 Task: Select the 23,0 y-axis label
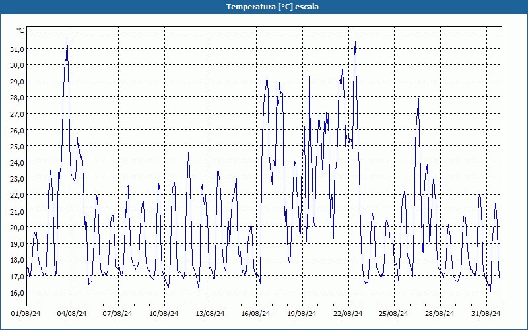17,179
